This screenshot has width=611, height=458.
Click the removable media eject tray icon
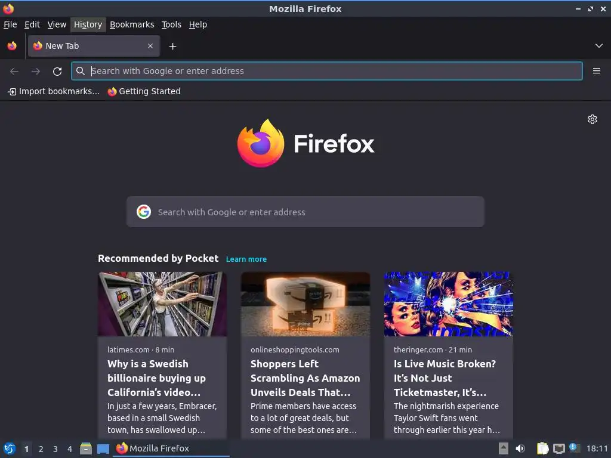click(504, 448)
